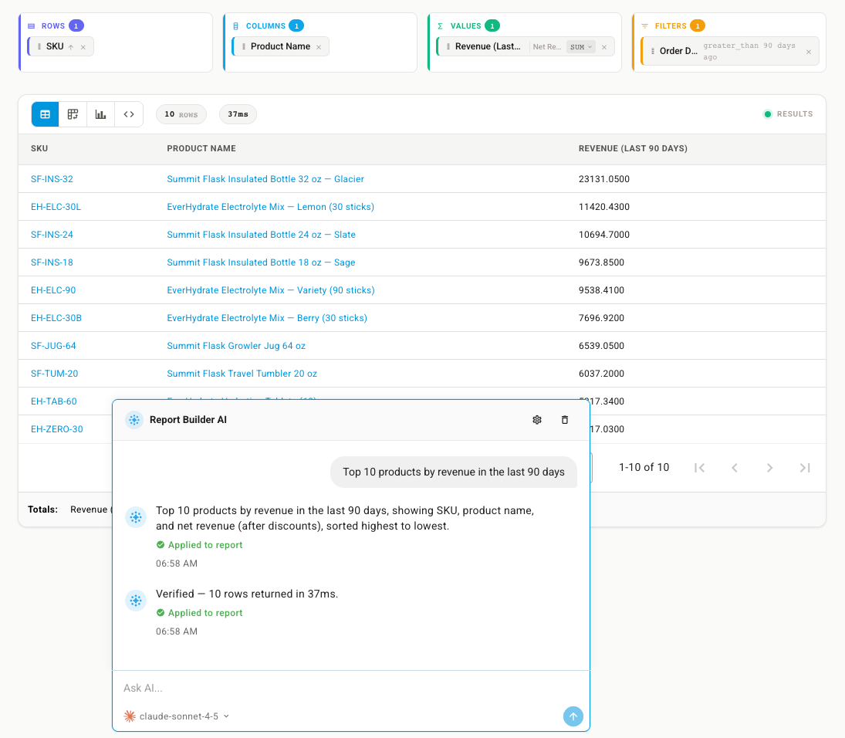This screenshot has height=738, width=845.
Task: Click revenue value 9538.4100
Action: [601, 290]
